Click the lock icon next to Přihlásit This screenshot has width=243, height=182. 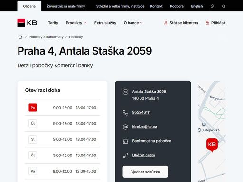tap(207, 23)
